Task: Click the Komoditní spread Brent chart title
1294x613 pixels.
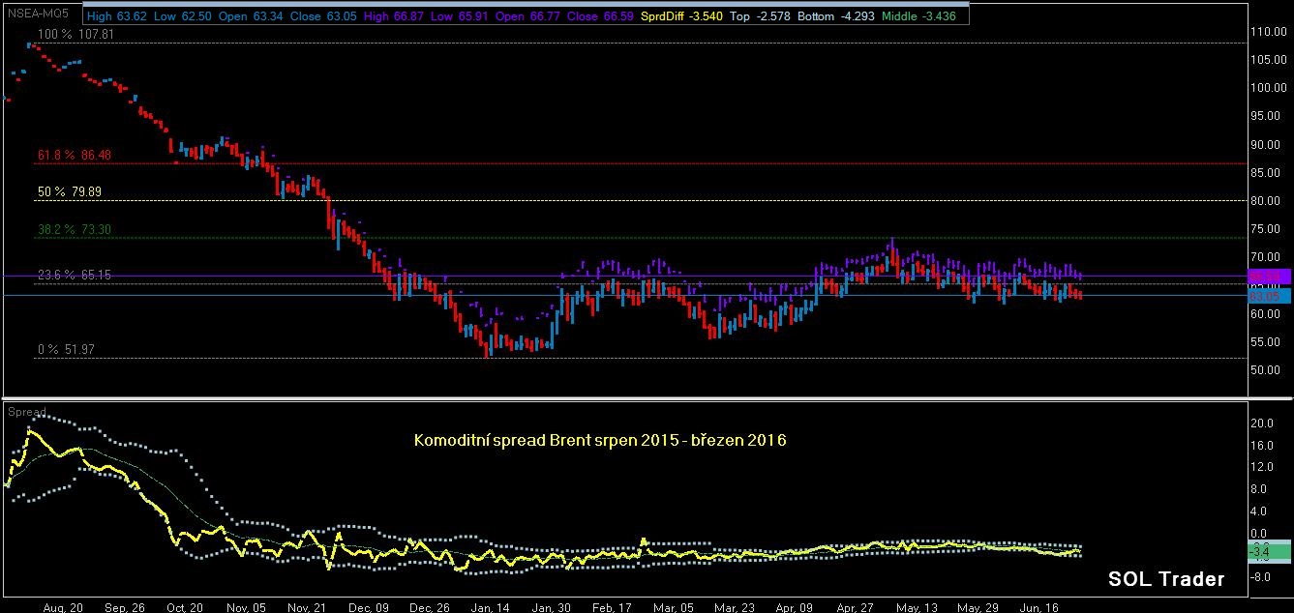Action: [600, 440]
